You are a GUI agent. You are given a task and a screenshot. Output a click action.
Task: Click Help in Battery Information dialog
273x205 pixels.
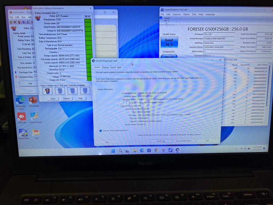80,98
